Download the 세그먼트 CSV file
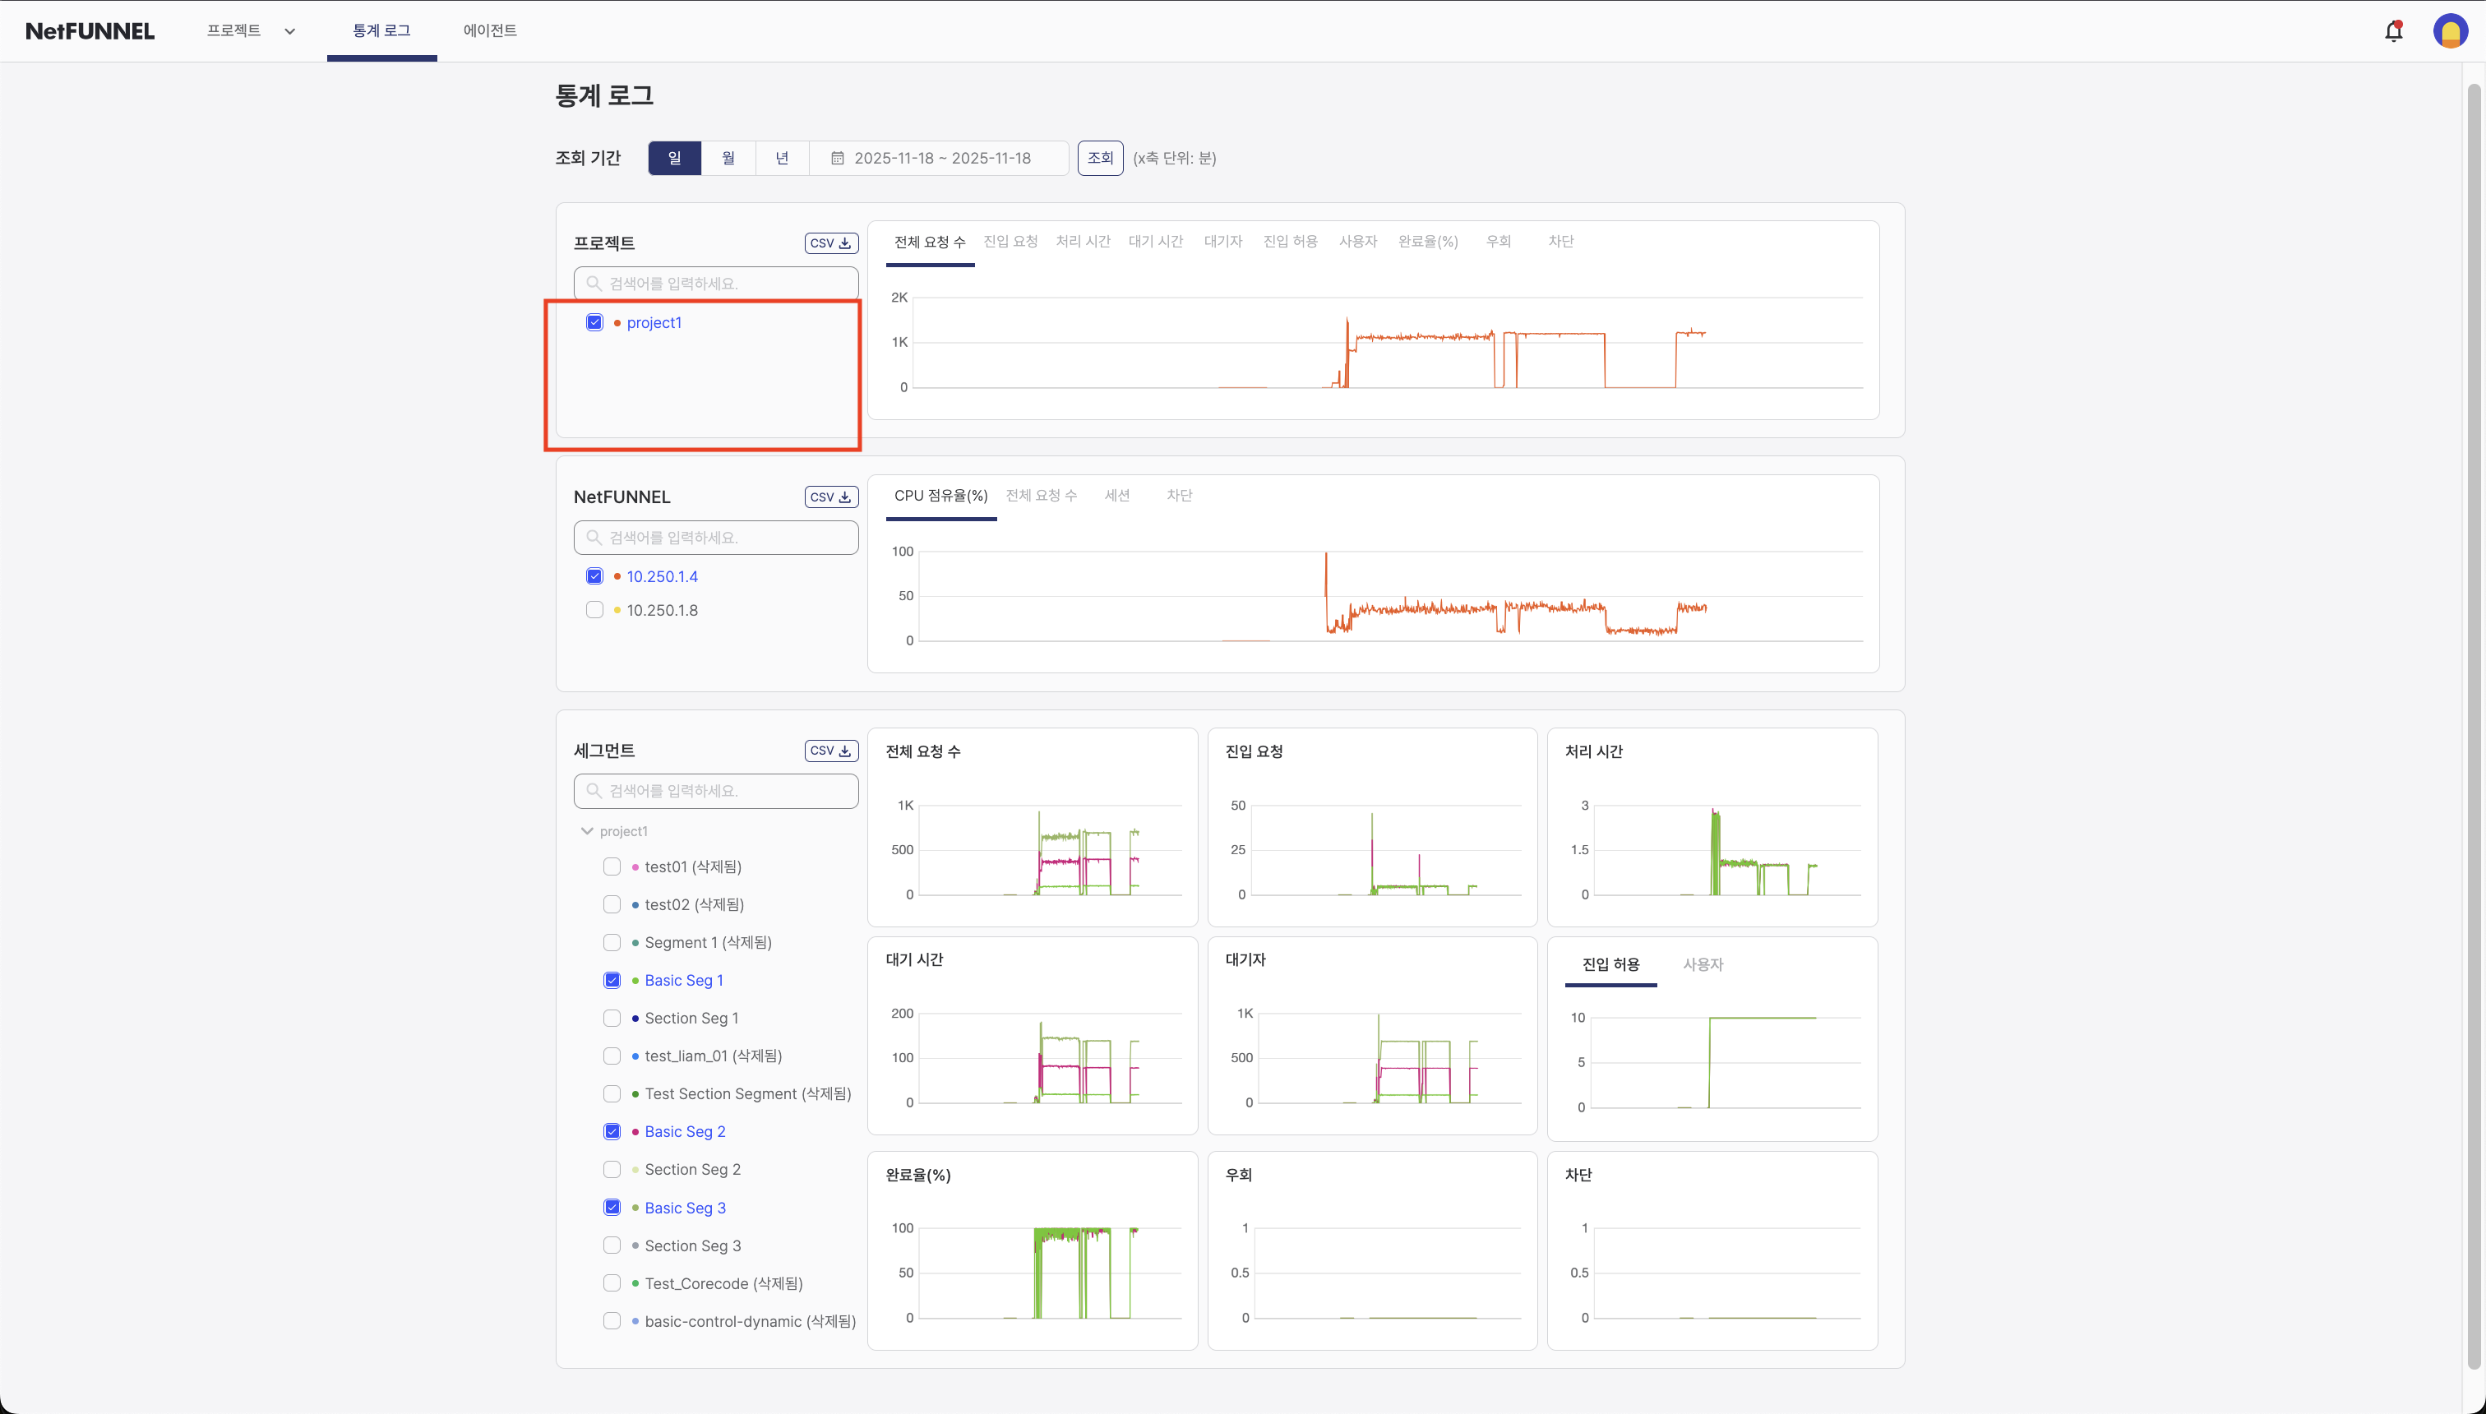This screenshot has height=1414, width=2486. tap(830, 751)
